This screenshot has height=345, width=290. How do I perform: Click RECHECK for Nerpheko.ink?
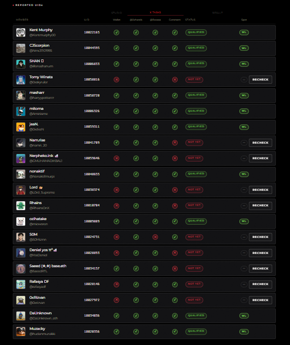pyautogui.click(x=260, y=158)
